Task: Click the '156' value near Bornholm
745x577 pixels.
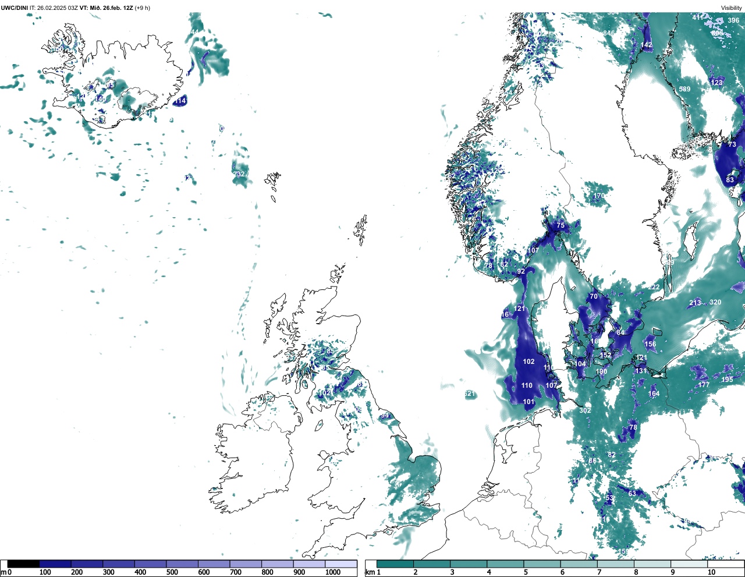Action: pyautogui.click(x=650, y=344)
